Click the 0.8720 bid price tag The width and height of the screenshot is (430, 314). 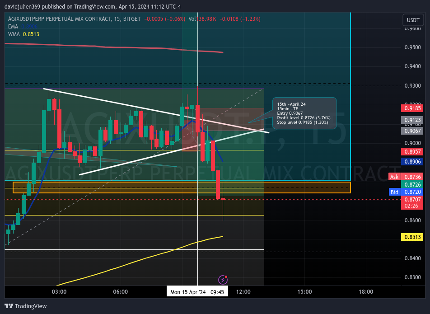coord(412,192)
